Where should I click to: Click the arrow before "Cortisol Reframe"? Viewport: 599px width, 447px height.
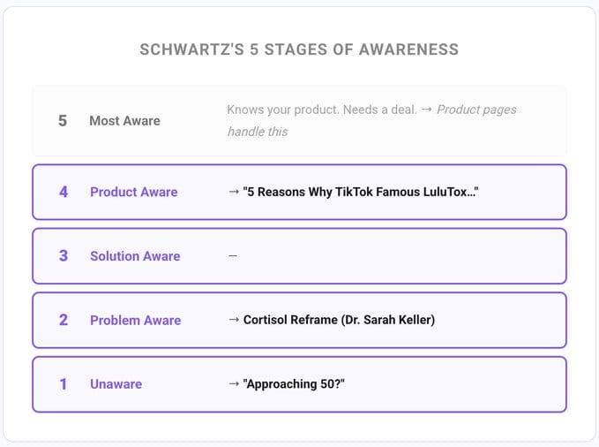pos(234,320)
